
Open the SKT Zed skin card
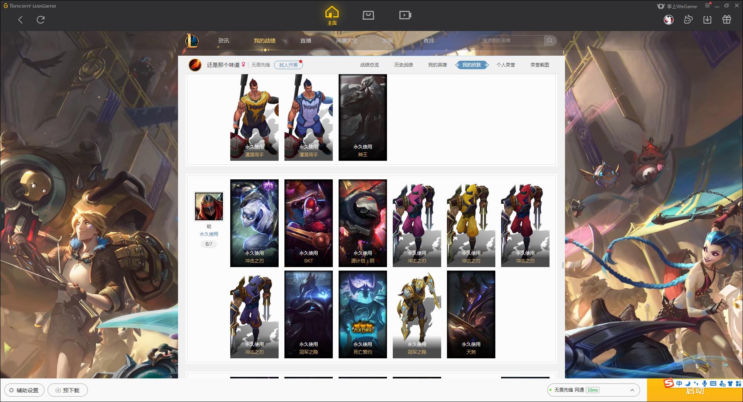(x=308, y=223)
